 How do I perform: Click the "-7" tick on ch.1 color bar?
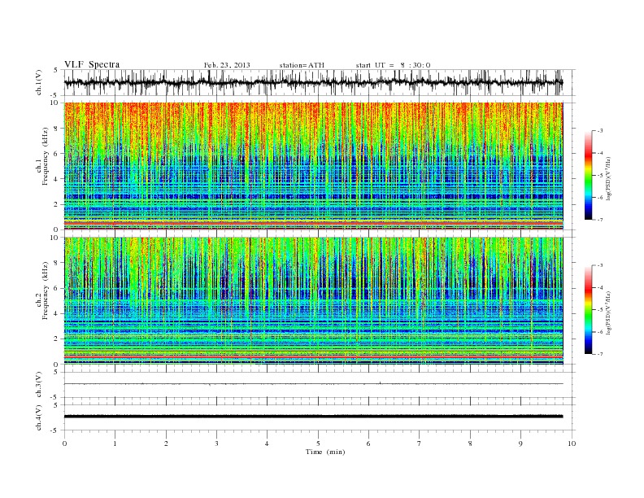coord(600,220)
